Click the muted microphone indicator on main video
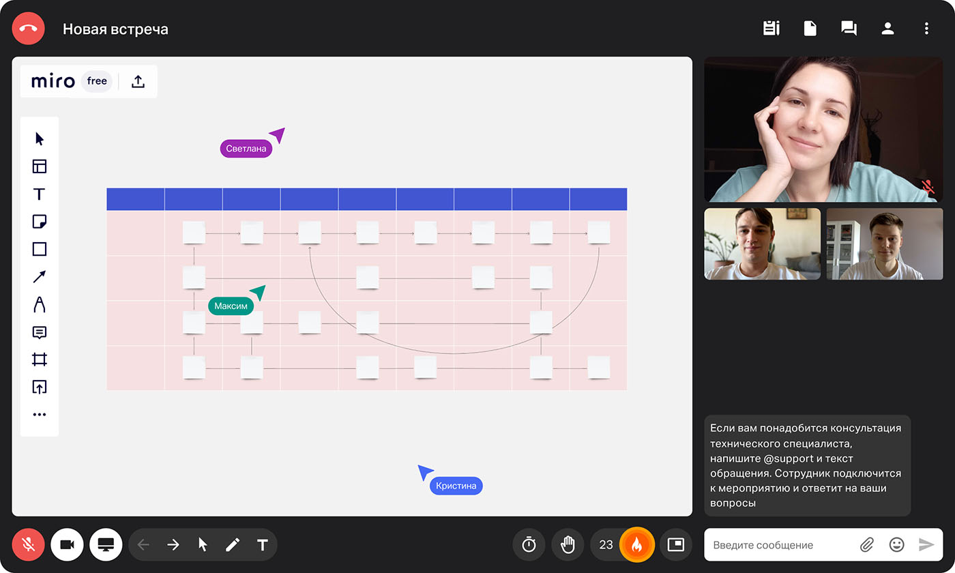 click(927, 186)
